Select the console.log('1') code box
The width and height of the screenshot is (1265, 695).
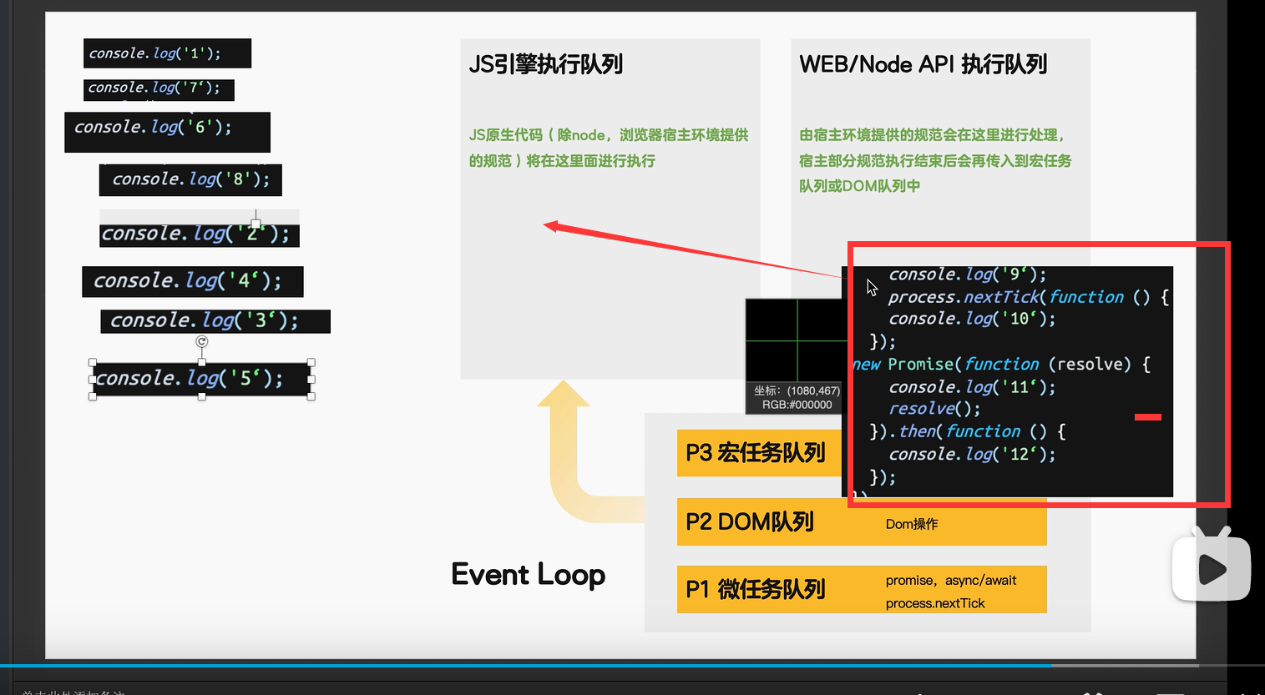click(x=167, y=53)
